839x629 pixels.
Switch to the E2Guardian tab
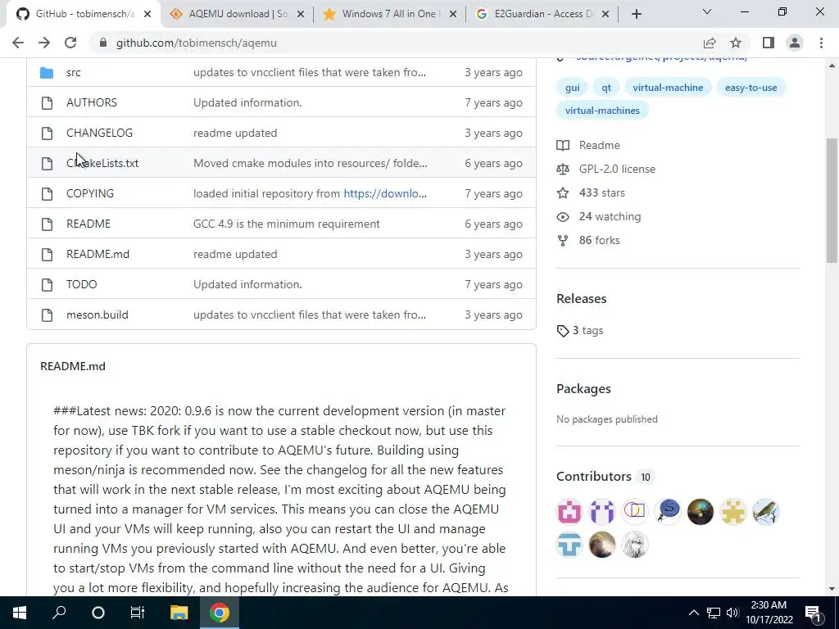(541, 14)
